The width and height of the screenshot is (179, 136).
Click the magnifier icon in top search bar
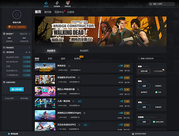tap(150, 4)
